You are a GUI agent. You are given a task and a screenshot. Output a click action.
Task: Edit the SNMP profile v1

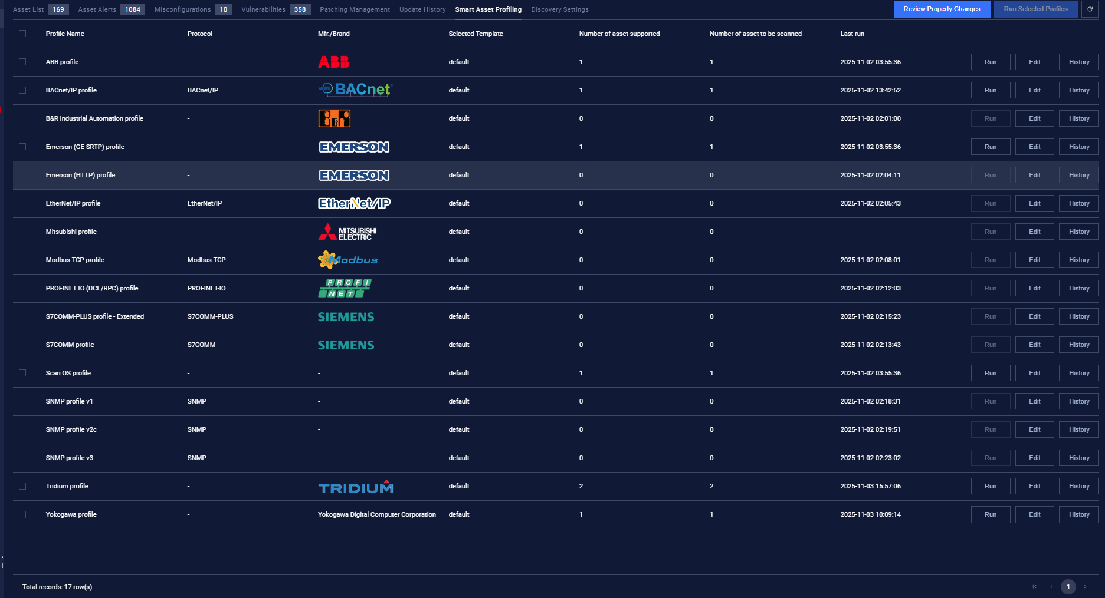point(1035,401)
